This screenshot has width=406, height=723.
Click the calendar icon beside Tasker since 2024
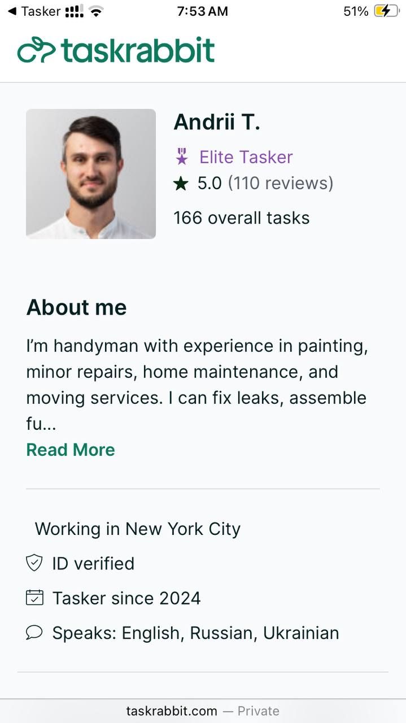(34, 598)
